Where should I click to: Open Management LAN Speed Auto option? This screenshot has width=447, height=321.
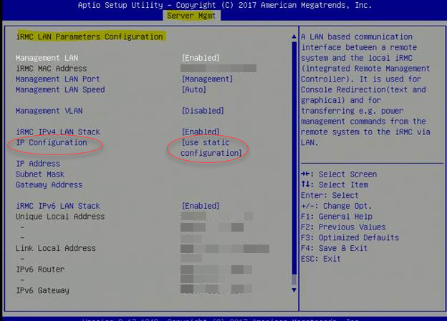[x=193, y=90]
